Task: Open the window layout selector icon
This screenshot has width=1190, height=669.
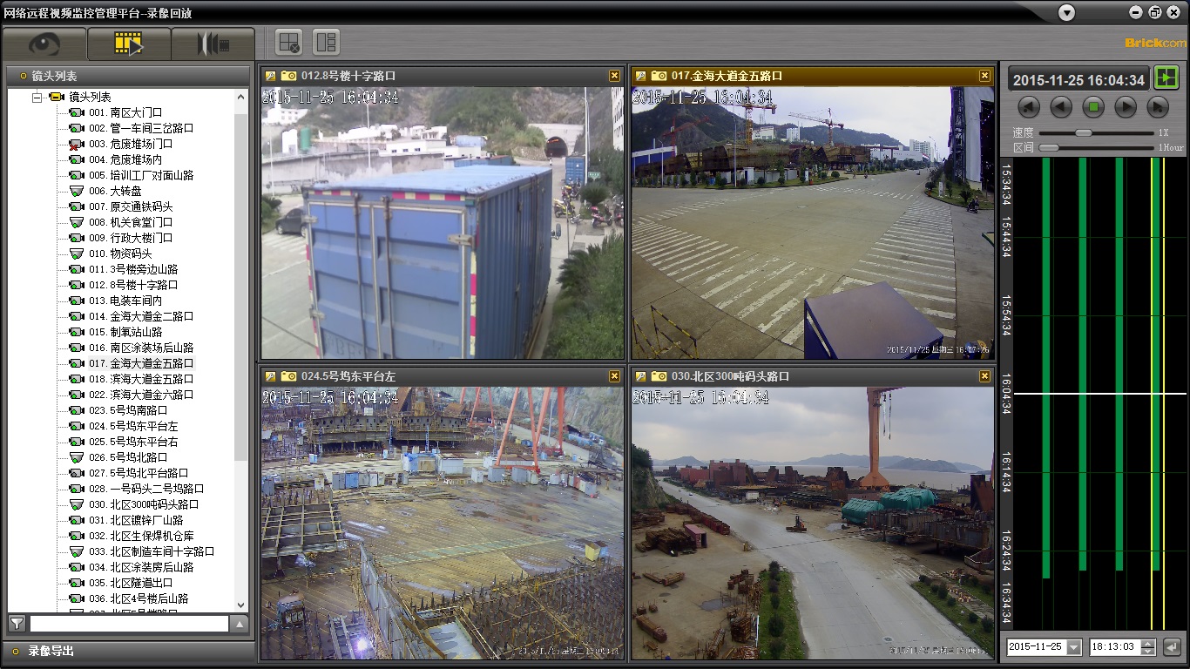Action: click(326, 42)
